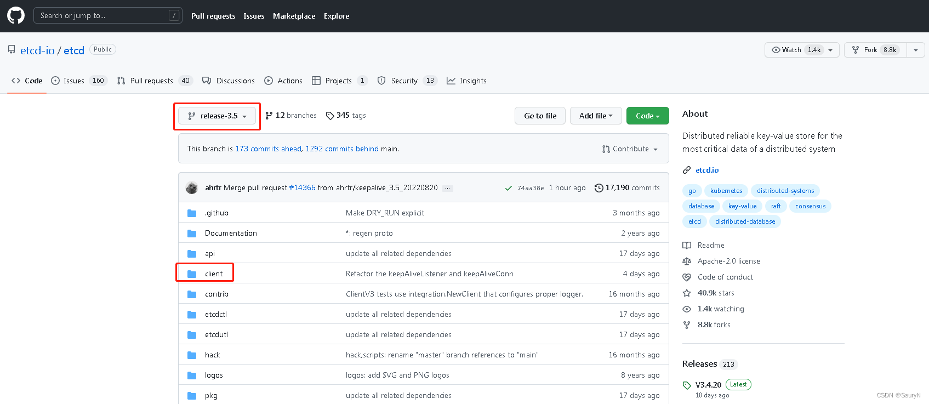Open the Contribute dropdown
Image resolution: width=929 pixels, height=404 pixels.
[630, 149]
